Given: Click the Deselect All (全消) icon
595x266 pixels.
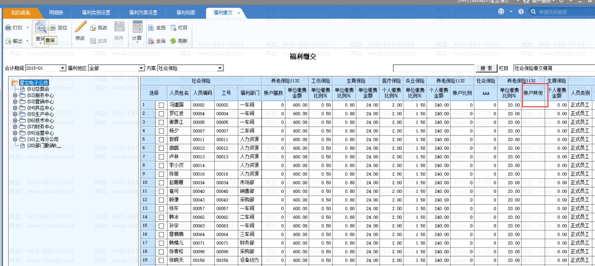Looking at the screenshot, I should coord(151,41).
